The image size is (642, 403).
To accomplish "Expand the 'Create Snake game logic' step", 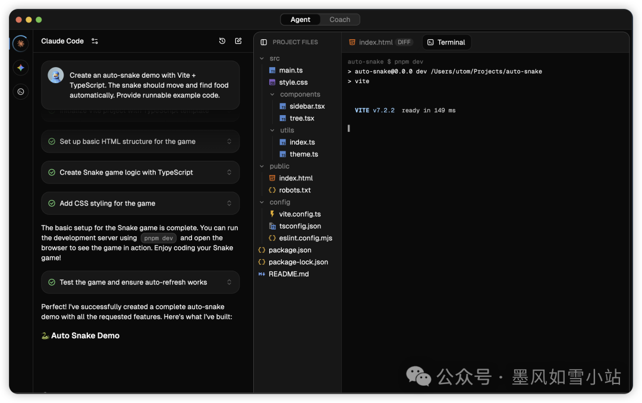I will [229, 172].
